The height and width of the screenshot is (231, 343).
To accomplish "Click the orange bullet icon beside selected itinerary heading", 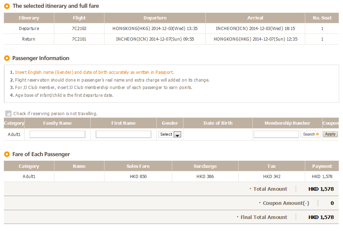I will pyautogui.click(x=7, y=6).
